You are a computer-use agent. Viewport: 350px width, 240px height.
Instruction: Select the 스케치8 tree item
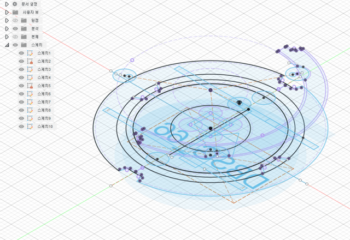44,110
